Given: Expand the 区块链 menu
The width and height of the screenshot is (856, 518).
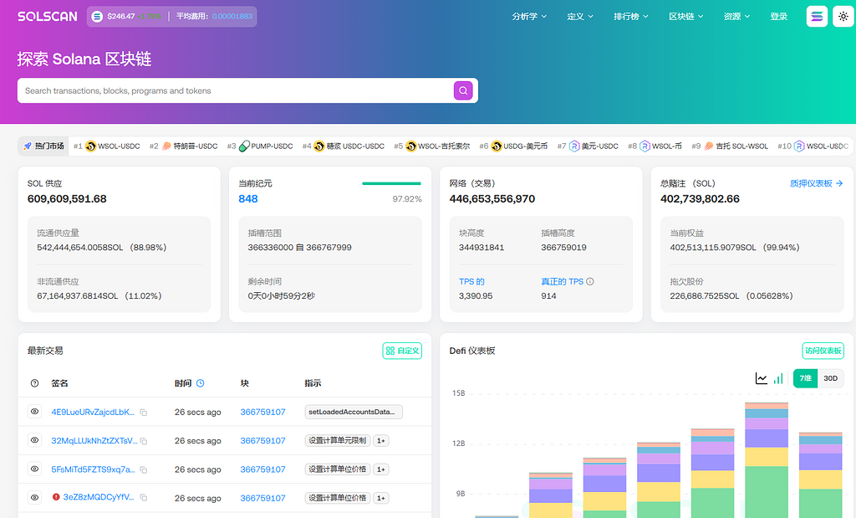Looking at the screenshot, I should click(x=686, y=17).
